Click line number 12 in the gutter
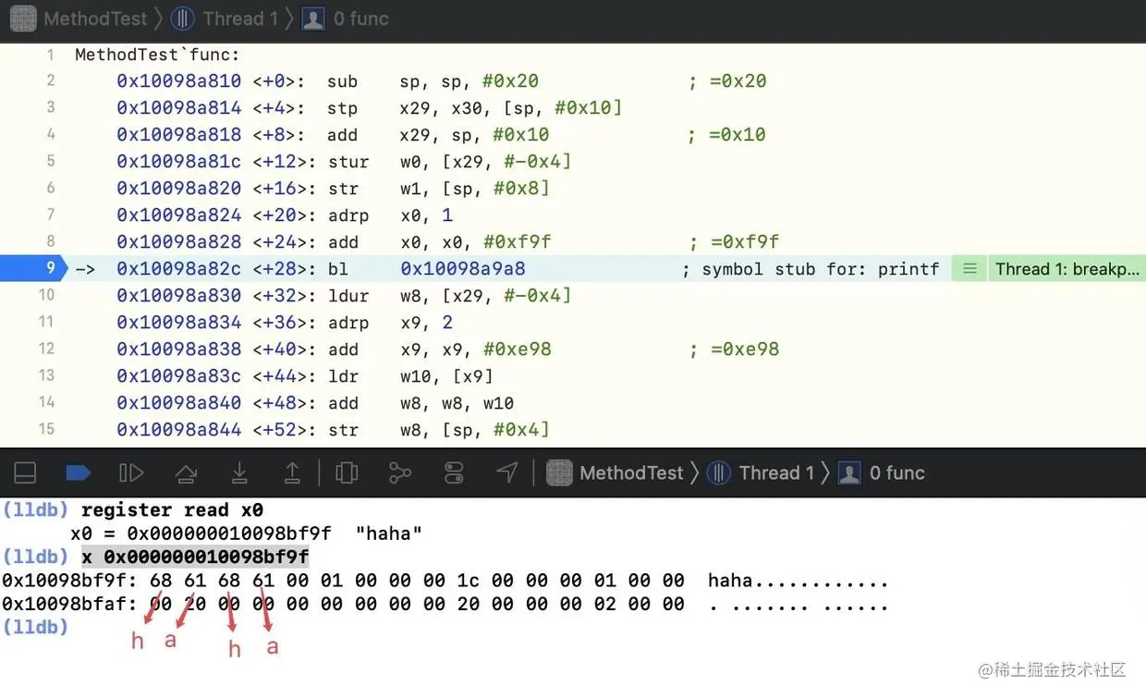The image size is (1146, 699). pos(47,349)
